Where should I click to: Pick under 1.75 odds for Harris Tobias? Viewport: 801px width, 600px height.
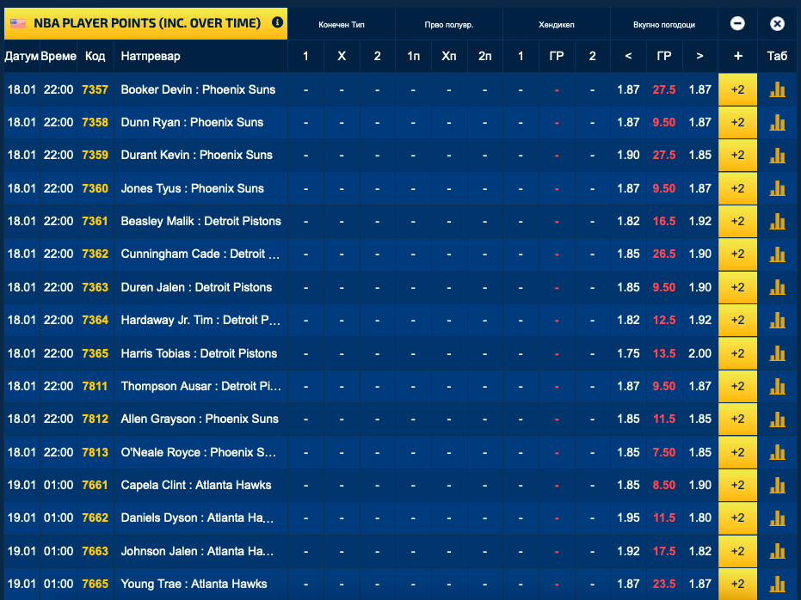[x=628, y=353]
